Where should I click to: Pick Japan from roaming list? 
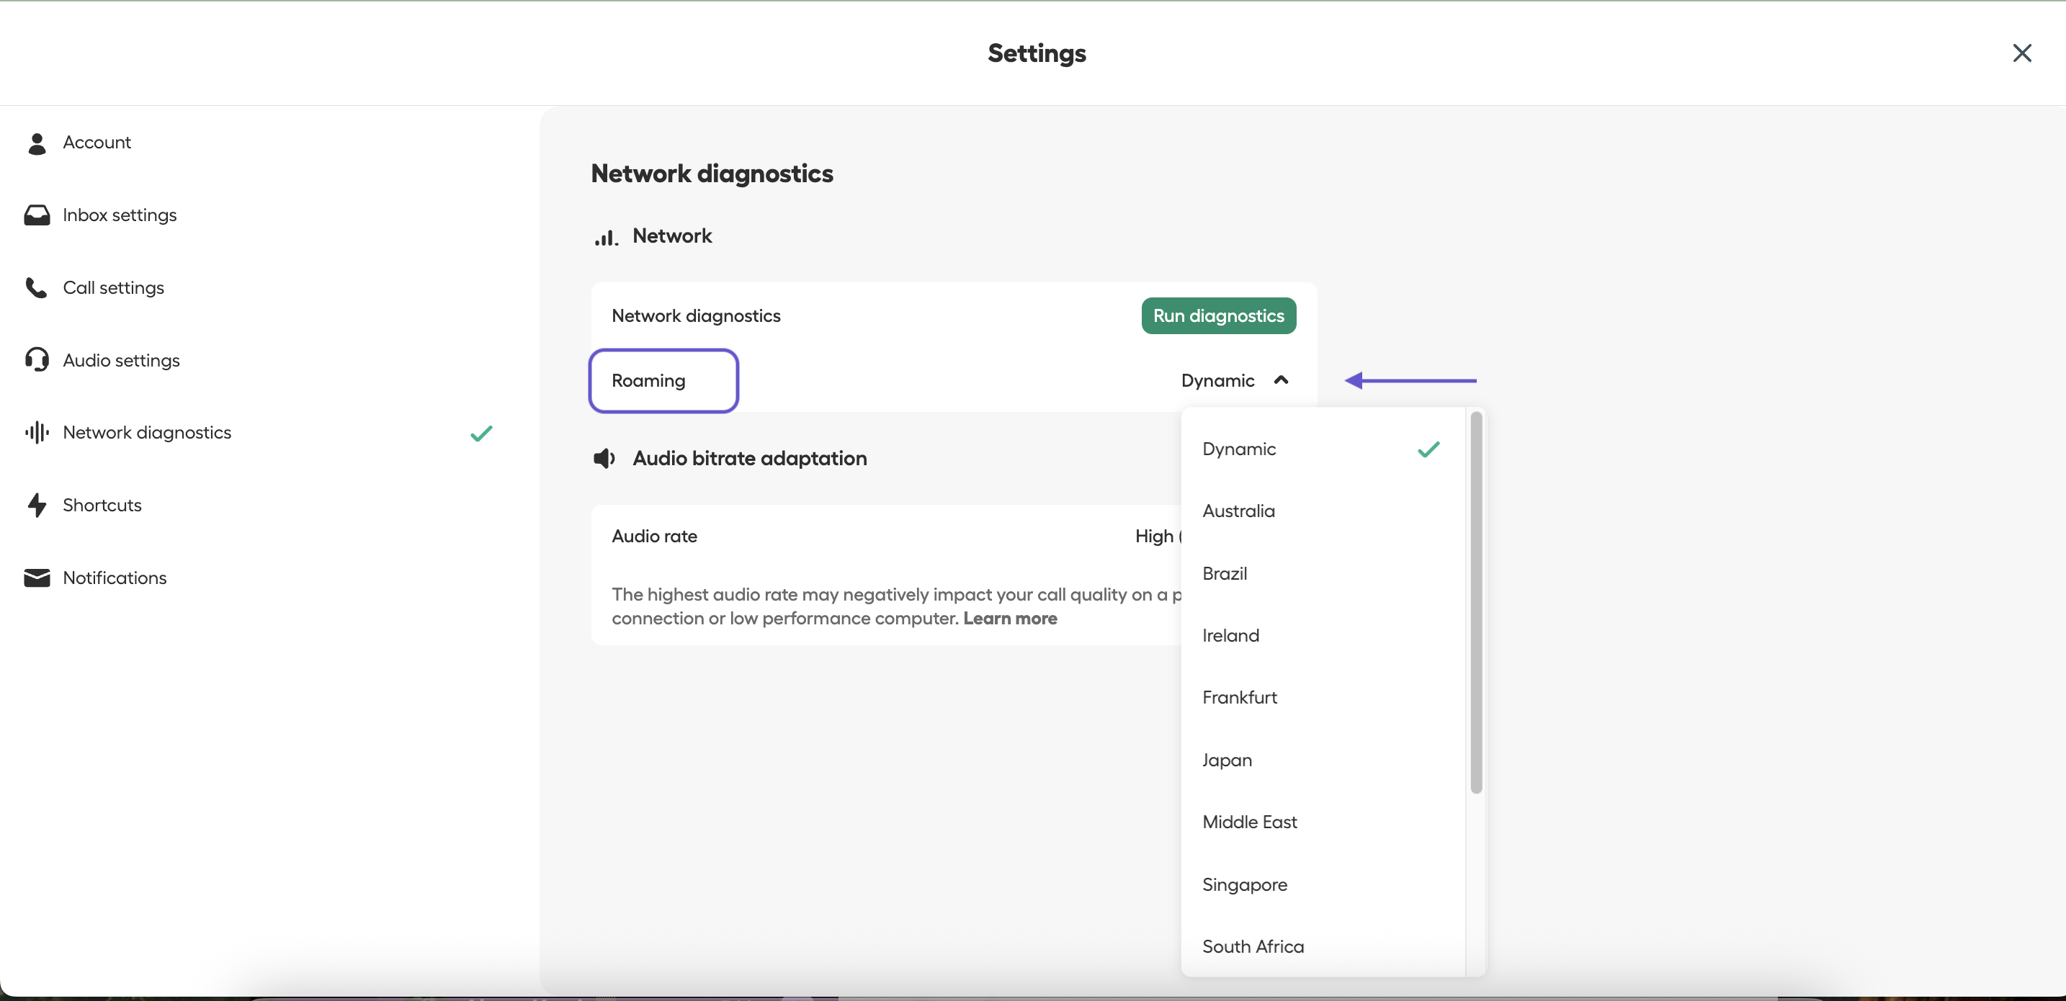[x=1323, y=760]
